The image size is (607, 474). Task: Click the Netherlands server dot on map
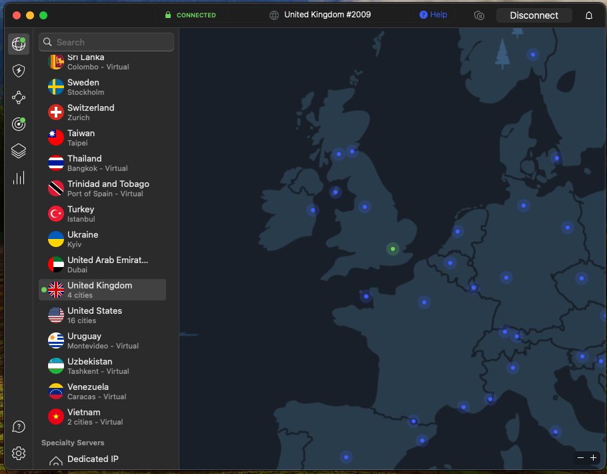coord(458,232)
